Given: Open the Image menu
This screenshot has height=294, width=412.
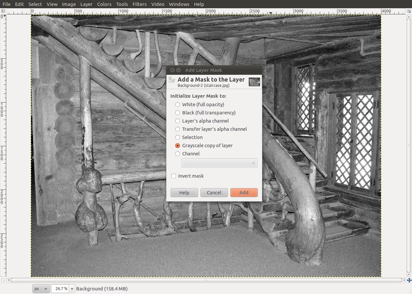Looking at the screenshot, I should [69, 4].
